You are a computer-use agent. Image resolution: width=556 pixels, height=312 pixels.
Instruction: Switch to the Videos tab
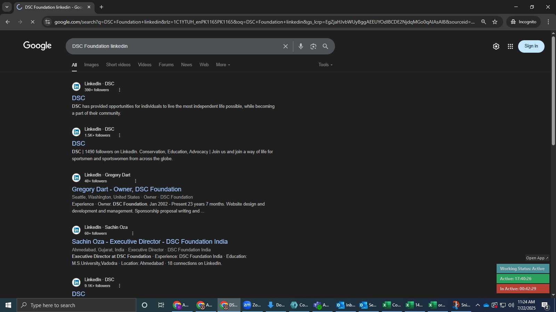pyautogui.click(x=145, y=65)
